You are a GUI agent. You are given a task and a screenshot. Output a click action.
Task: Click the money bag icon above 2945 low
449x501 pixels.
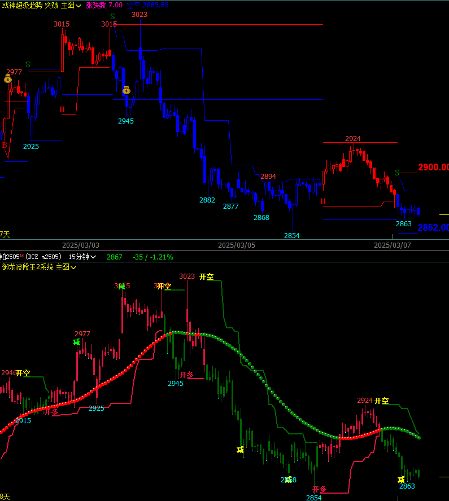pyautogui.click(x=127, y=90)
